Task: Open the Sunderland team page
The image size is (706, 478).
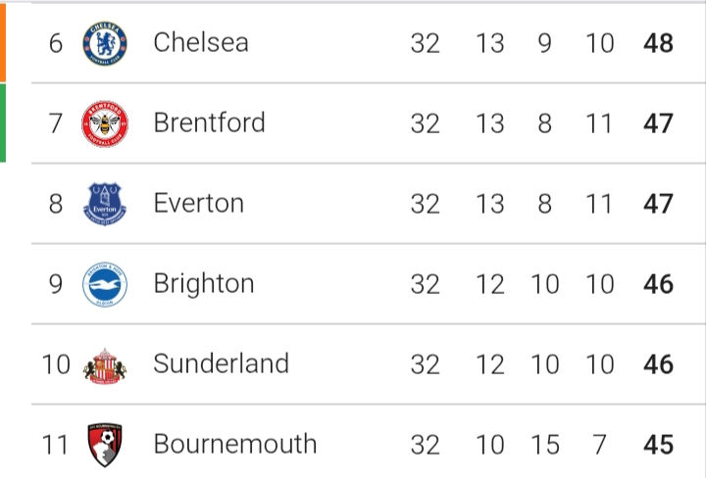Action: pyautogui.click(x=221, y=363)
